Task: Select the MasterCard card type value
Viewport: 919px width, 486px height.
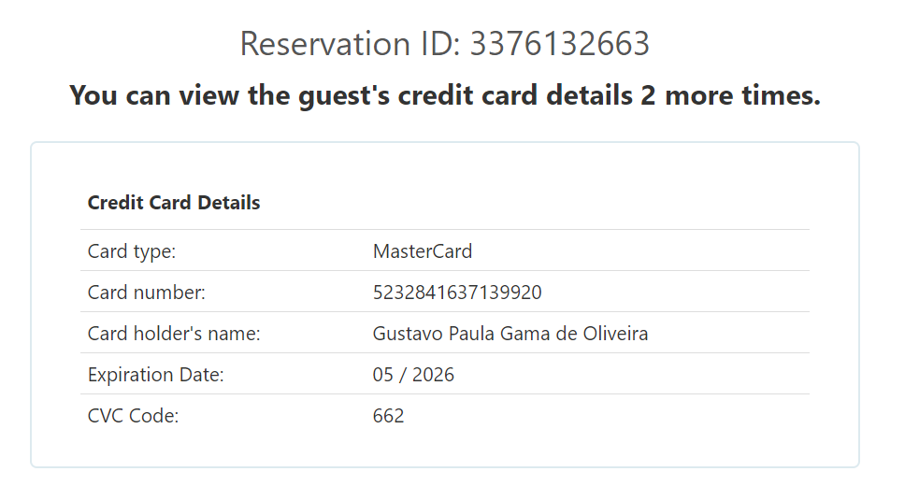Action: [x=423, y=251]
